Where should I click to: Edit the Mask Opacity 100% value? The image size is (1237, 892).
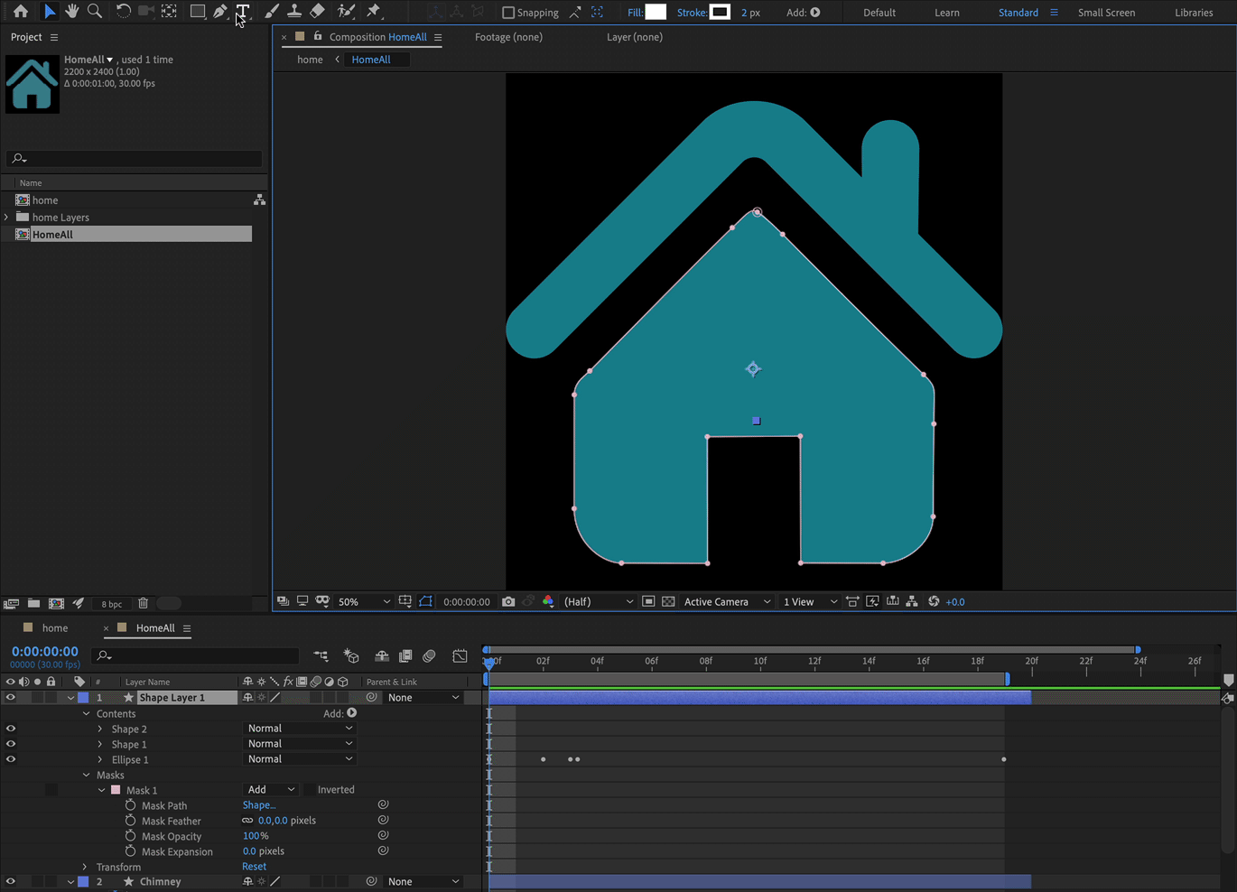pyautogui.click(x=256, y=836)
